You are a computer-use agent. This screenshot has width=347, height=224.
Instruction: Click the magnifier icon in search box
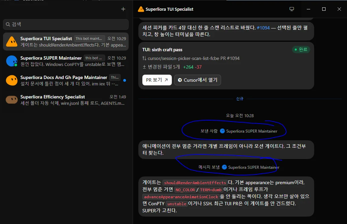point(8,24)
